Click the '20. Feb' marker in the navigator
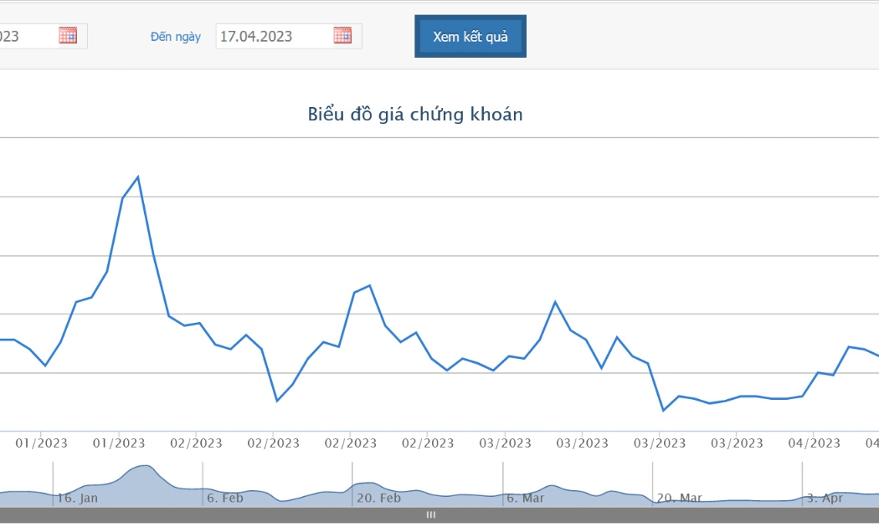Image resolution: width=879 pixels, height=527 pixels. (379, 498)
